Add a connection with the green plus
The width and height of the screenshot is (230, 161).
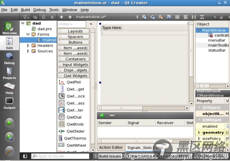(102, 115)
